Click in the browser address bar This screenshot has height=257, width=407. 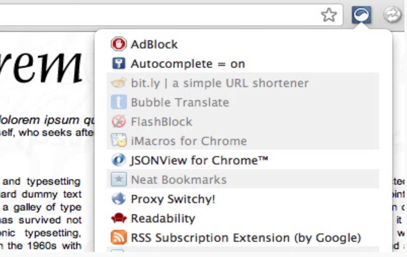[x=158, y=15]
